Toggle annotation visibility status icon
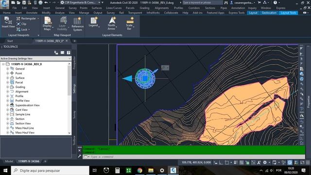This screenshot has width=311, height=175. [259, 162]
